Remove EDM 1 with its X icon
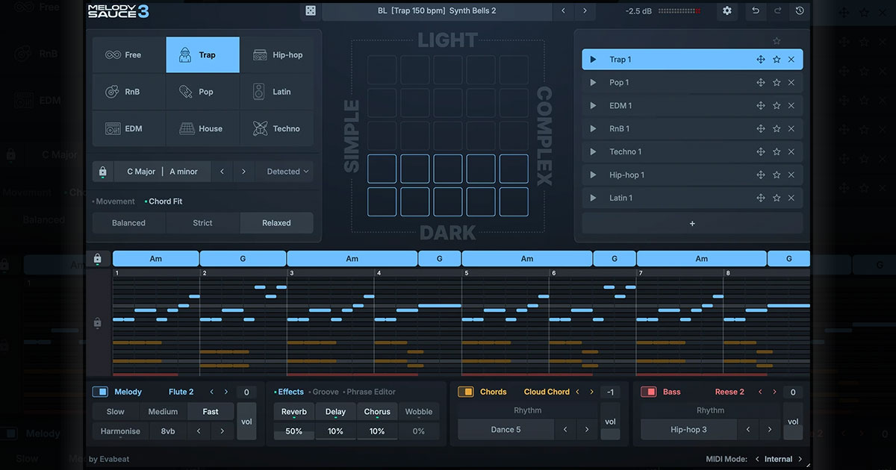 click(791, 106)
